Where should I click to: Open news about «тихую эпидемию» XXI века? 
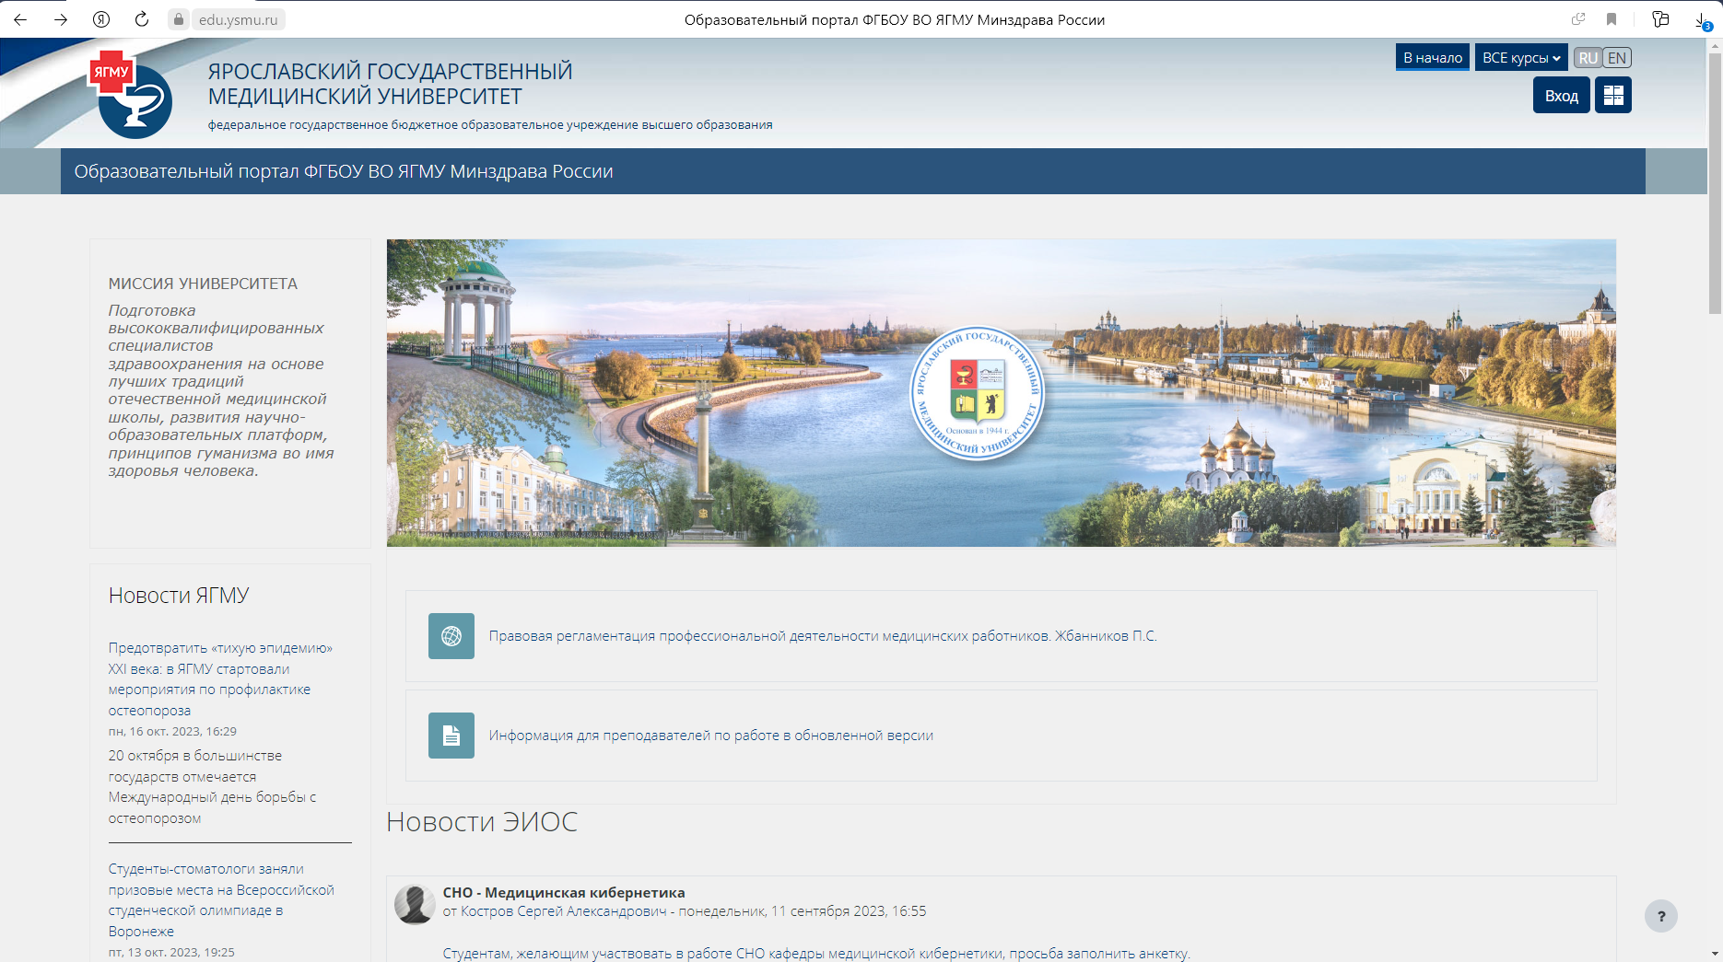click(x=220, y=679)
